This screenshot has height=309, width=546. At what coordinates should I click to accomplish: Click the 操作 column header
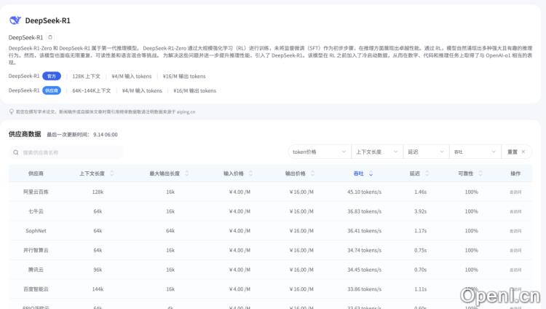pos(515,173)
